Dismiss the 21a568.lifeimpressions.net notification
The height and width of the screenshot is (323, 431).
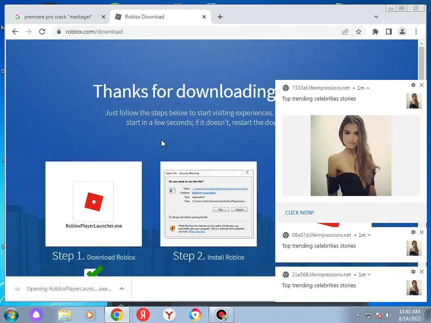pyautogui.click(x=422, y=272)
